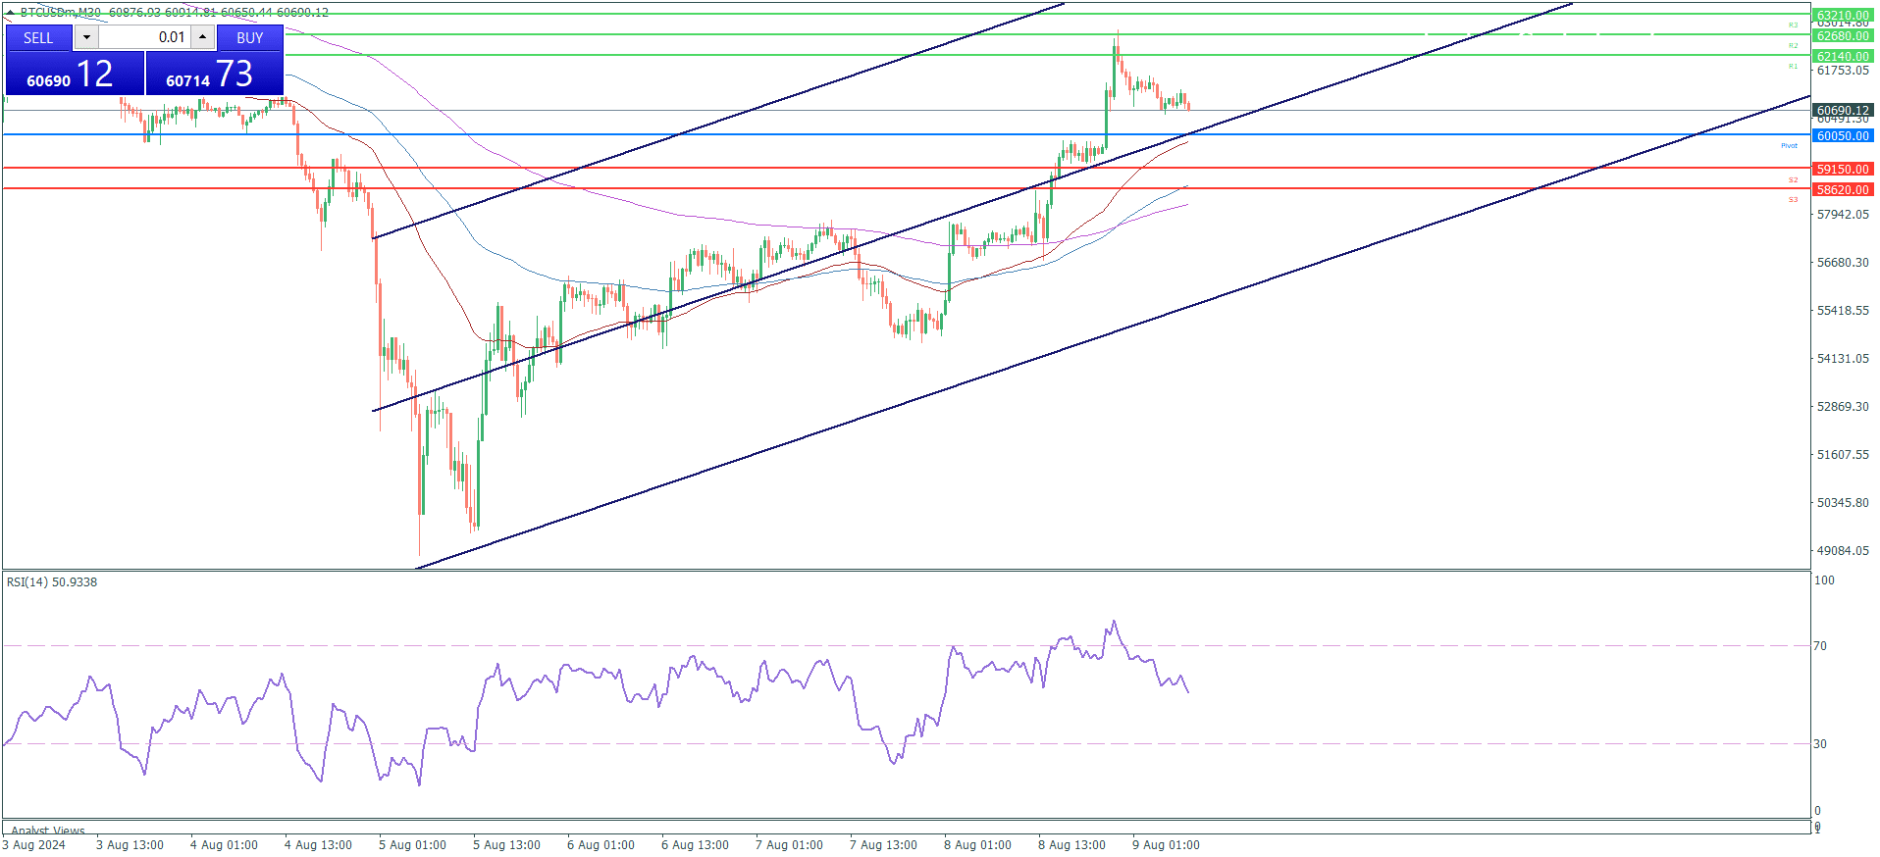The image size is (1880, 857).
Task: Click the red 58620.00 price label
Action: [1843, 190]
